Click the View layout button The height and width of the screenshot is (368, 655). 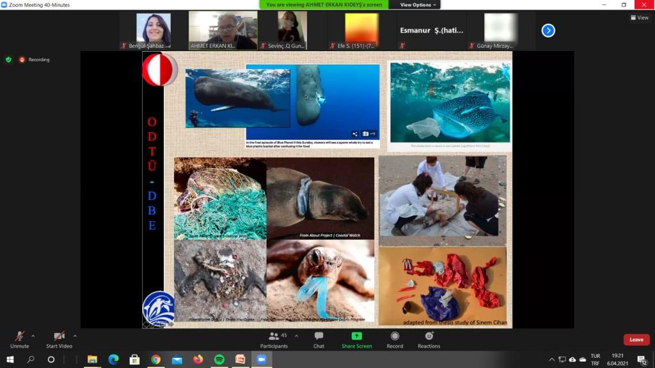click(x=640, y=17)
